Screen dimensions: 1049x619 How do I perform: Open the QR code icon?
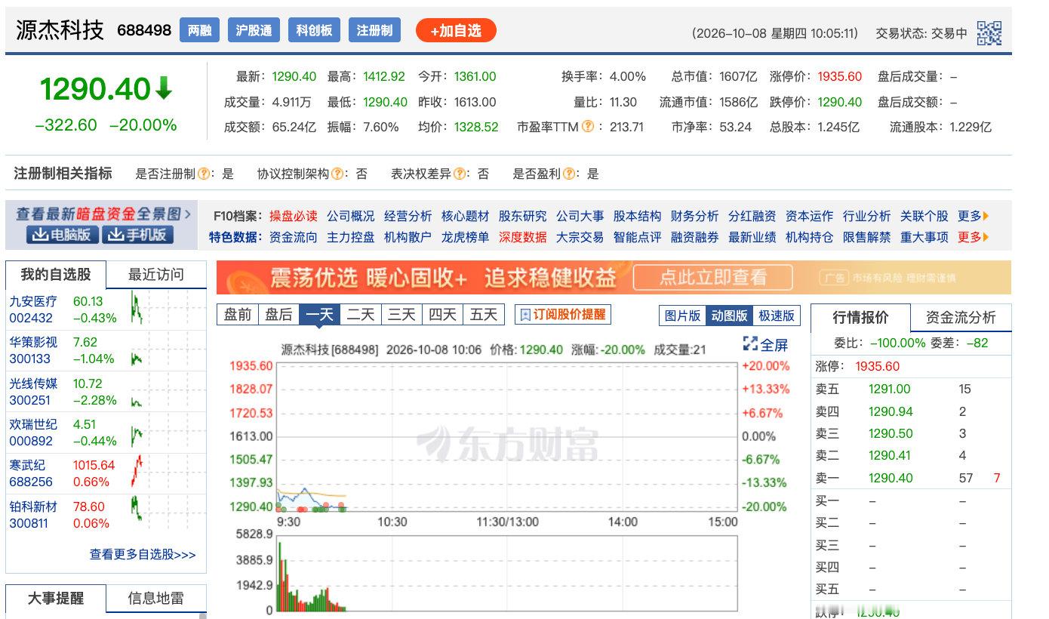989,33
